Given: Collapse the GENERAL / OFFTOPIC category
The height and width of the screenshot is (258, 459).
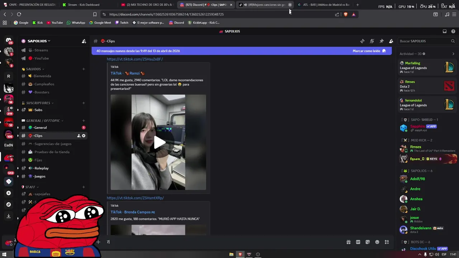Looking at the screenshot, I should click(43, 120).
